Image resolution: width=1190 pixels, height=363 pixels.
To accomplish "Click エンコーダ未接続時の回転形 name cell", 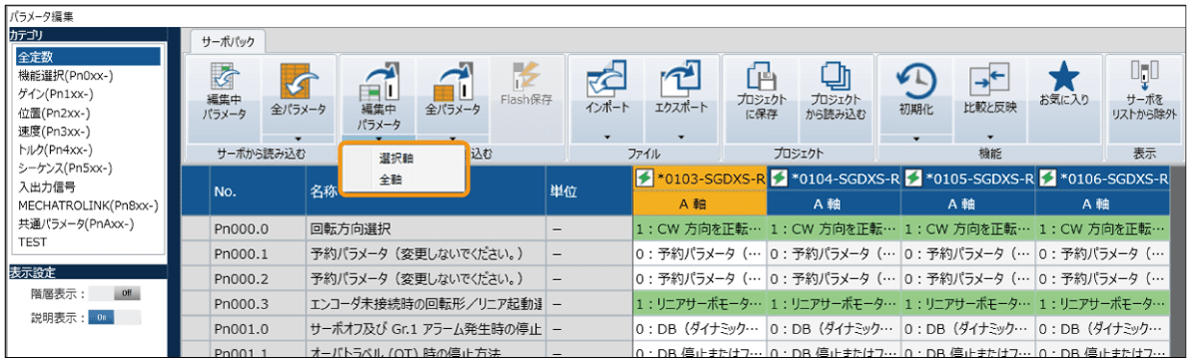I will tap(425, 303).
